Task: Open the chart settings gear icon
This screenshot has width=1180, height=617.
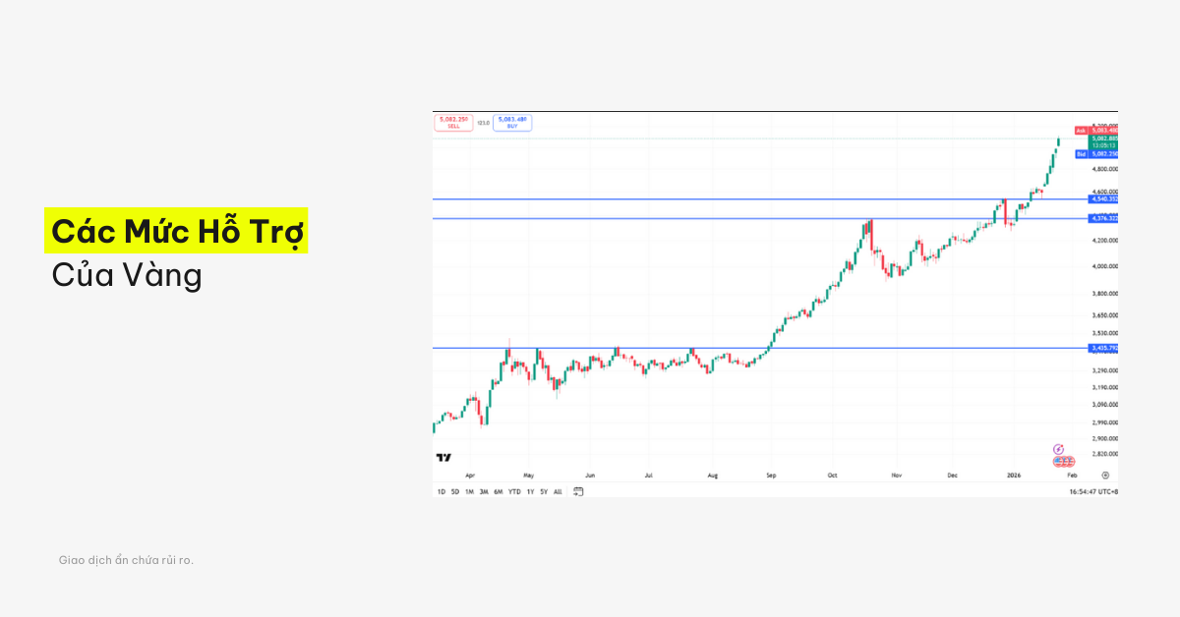Action: pyautogui.click(x=1105, y=475)
